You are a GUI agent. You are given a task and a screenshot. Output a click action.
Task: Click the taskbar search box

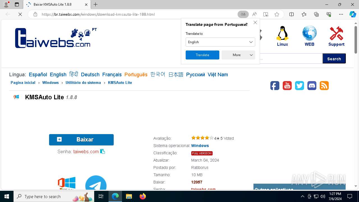[54, 196]
